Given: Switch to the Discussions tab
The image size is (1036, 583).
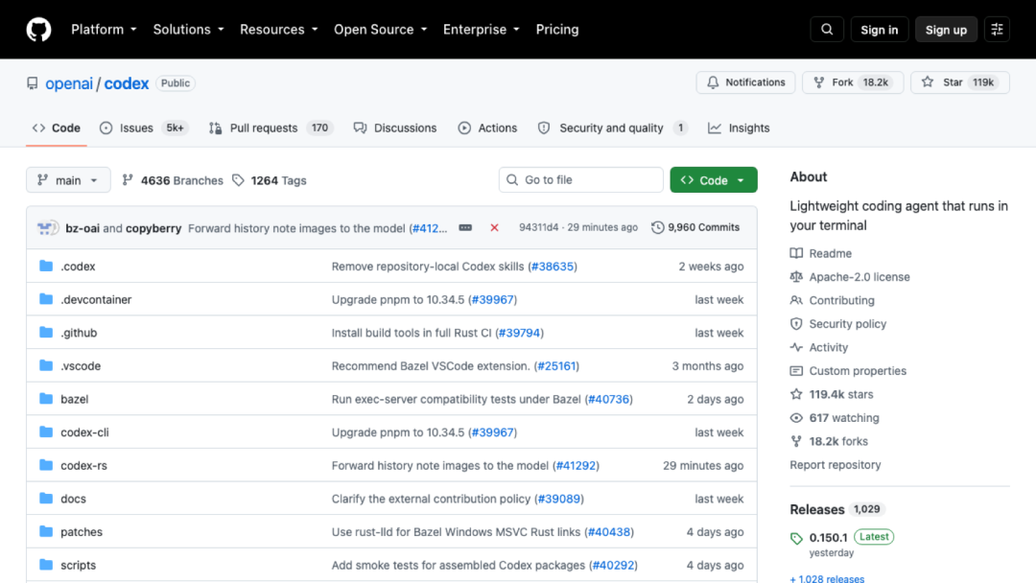Looking at the screenshot, I should tap(395, 128).
